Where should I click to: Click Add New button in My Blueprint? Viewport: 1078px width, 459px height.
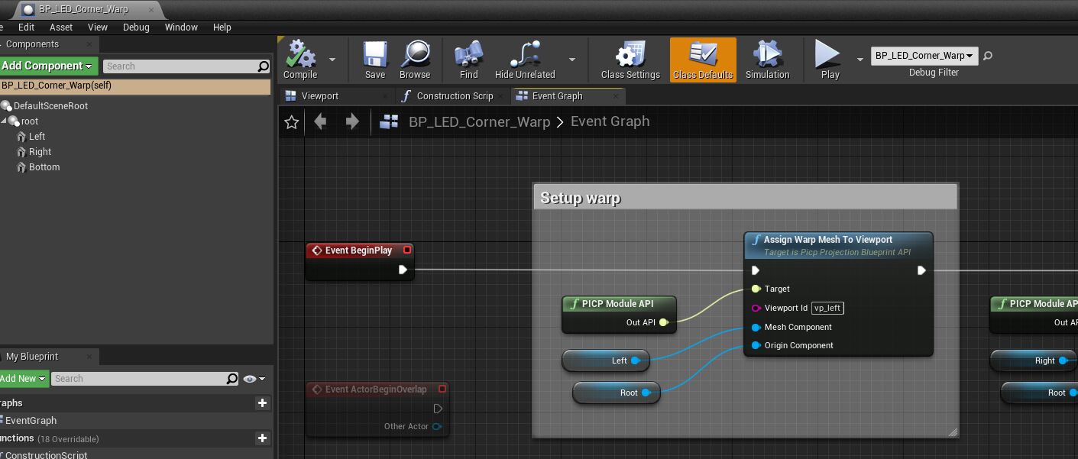click(24, 379)
